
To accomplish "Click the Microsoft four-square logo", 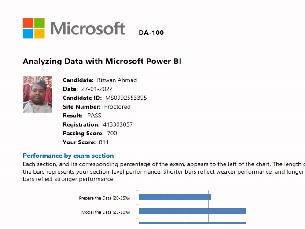I will coord(34,29).
